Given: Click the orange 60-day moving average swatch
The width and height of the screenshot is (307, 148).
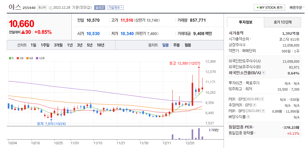Looking at the screenshot, I should tap(27, 58).
